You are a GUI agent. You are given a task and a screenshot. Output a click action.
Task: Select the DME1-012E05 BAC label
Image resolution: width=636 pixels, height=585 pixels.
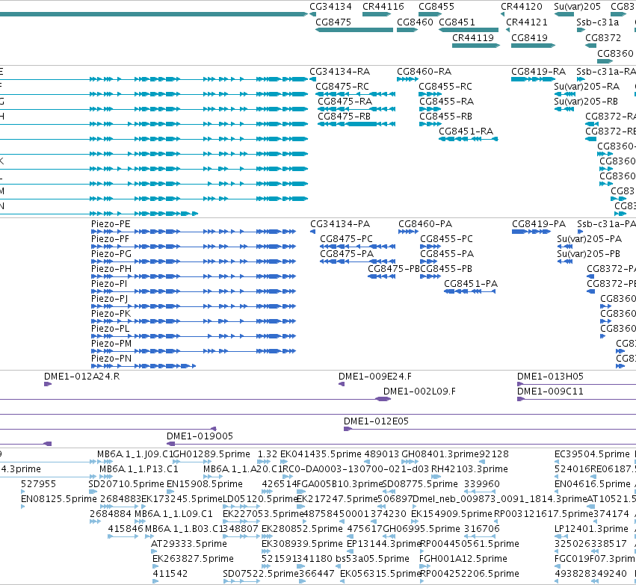point(376,421)
